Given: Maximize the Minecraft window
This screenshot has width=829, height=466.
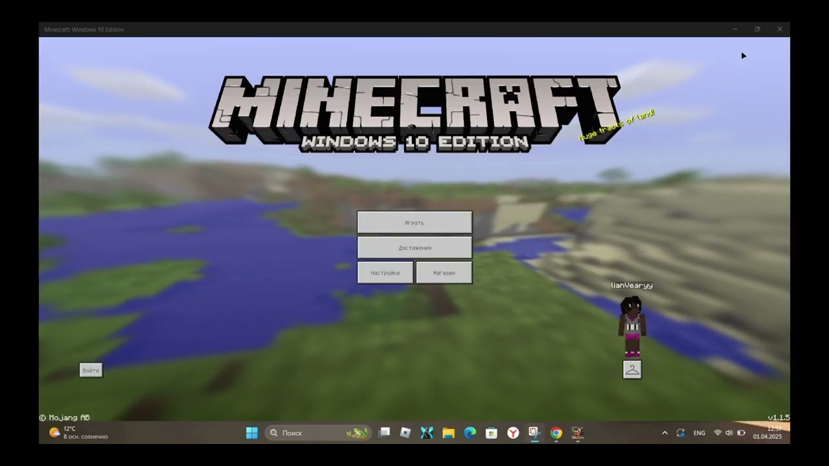Looking at the screenshot, I should click(757, 29).
